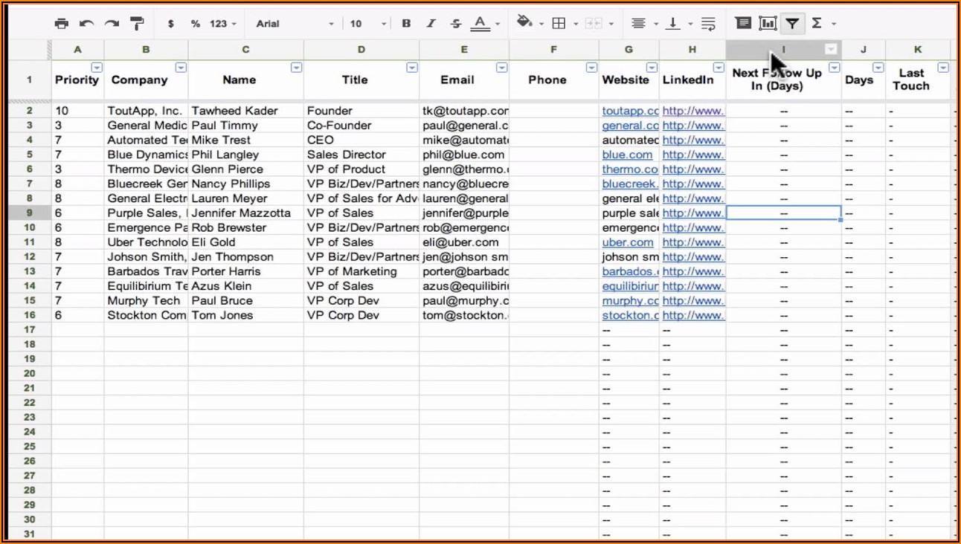Image resolution: width=961 pixels, height=544 pixels.
Task: Select row 9 header
Action: 30,213
